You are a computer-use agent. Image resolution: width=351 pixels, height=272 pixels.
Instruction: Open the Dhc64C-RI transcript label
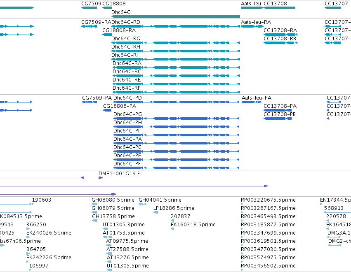tap(125, 55)
